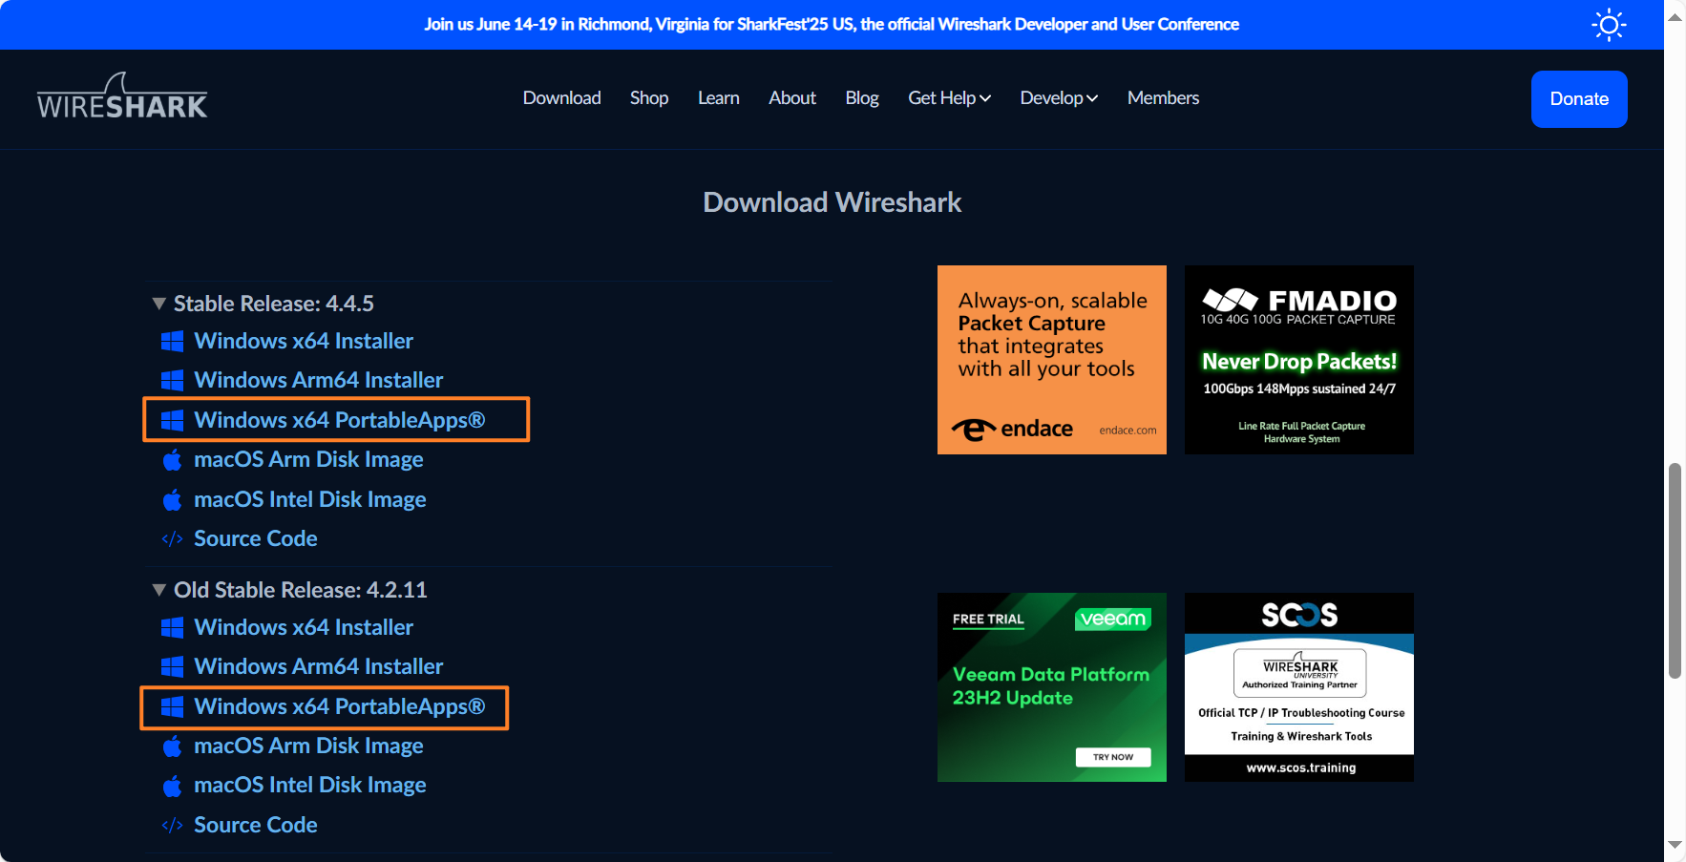Open the Learn navigation link
Viewport: 1686px width, 862px height.
pyautogui.click(x=719, y=98)
